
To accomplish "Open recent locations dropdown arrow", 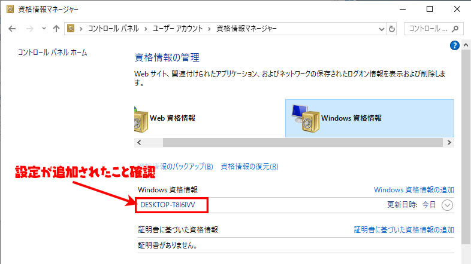I will [x=44, y=29].
